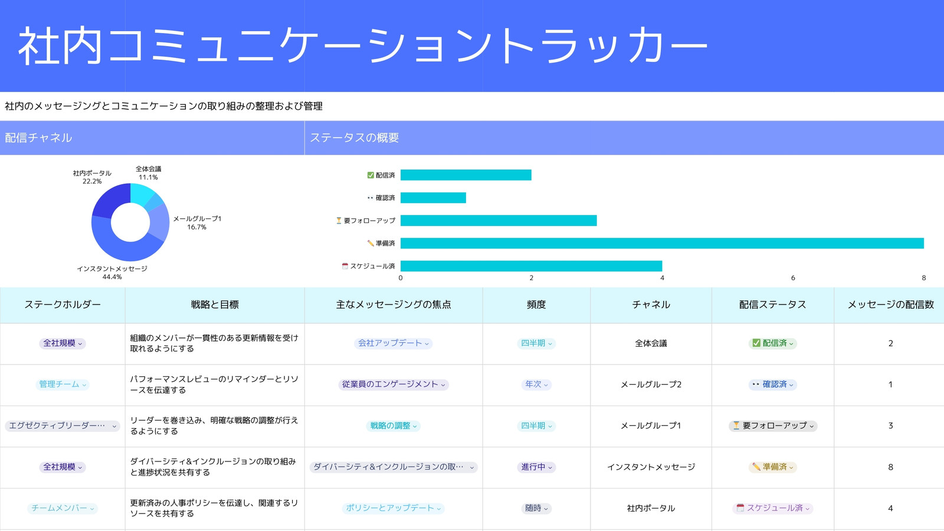The image size is (944, 531).
Task: Click the pencil icon in 準備済 table chip
Action: (756, 467)
